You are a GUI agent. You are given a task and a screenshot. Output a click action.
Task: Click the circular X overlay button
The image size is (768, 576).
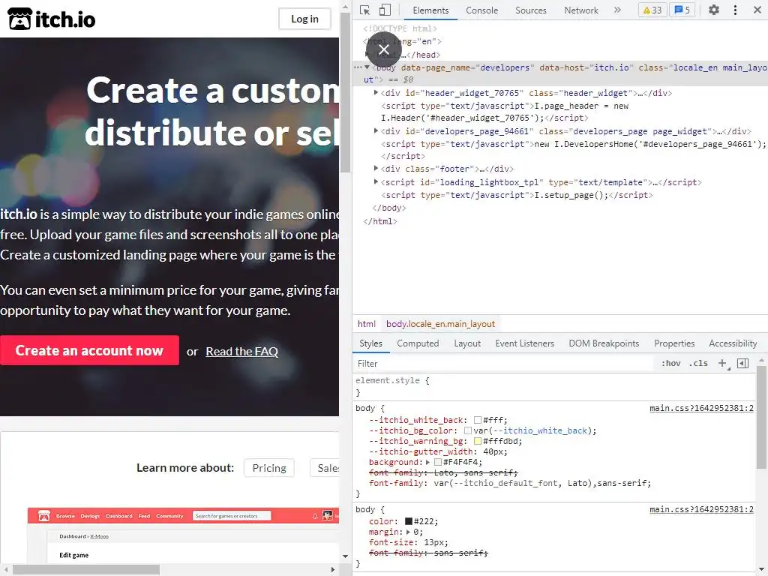(x=384, y=49)
